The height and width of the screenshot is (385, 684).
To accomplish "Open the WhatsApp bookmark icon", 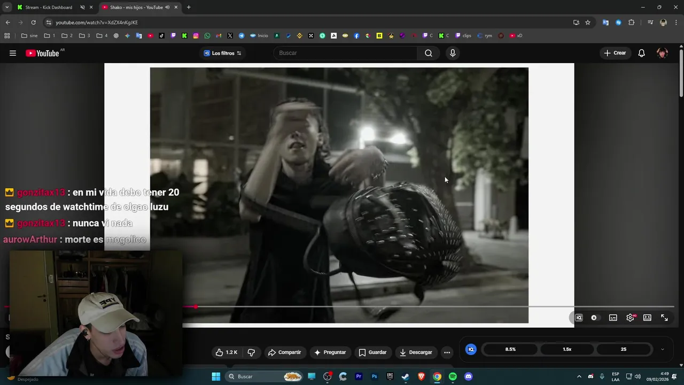I will 207,36.
